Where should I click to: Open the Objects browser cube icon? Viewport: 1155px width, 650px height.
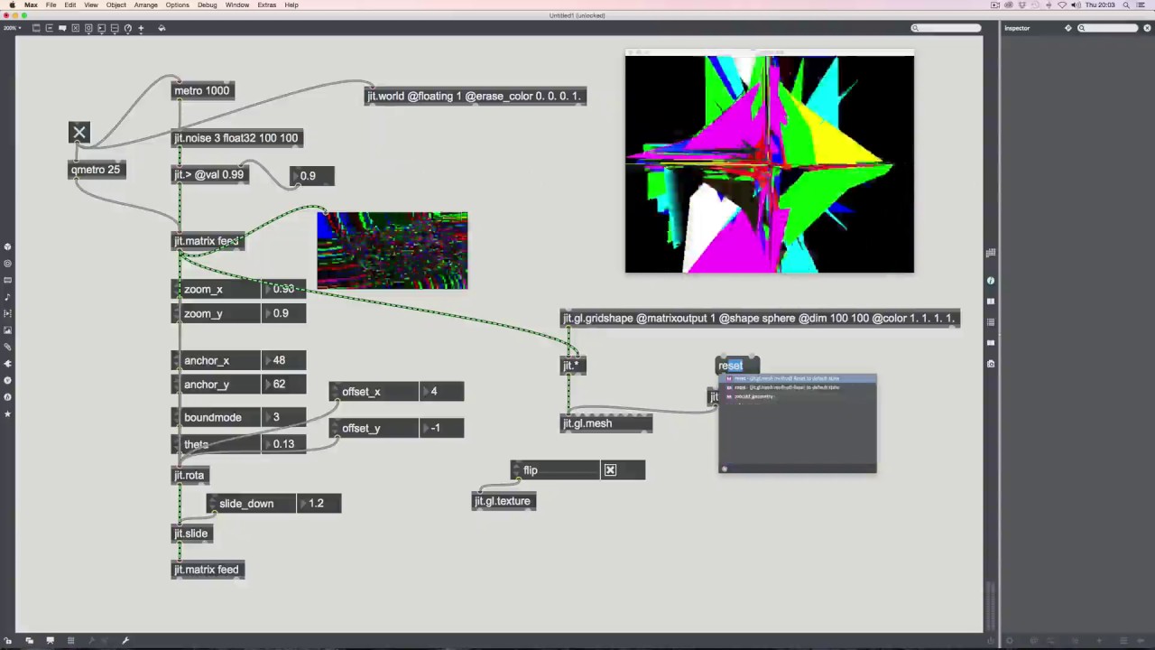pyautogui.click(x=8, y=246)
